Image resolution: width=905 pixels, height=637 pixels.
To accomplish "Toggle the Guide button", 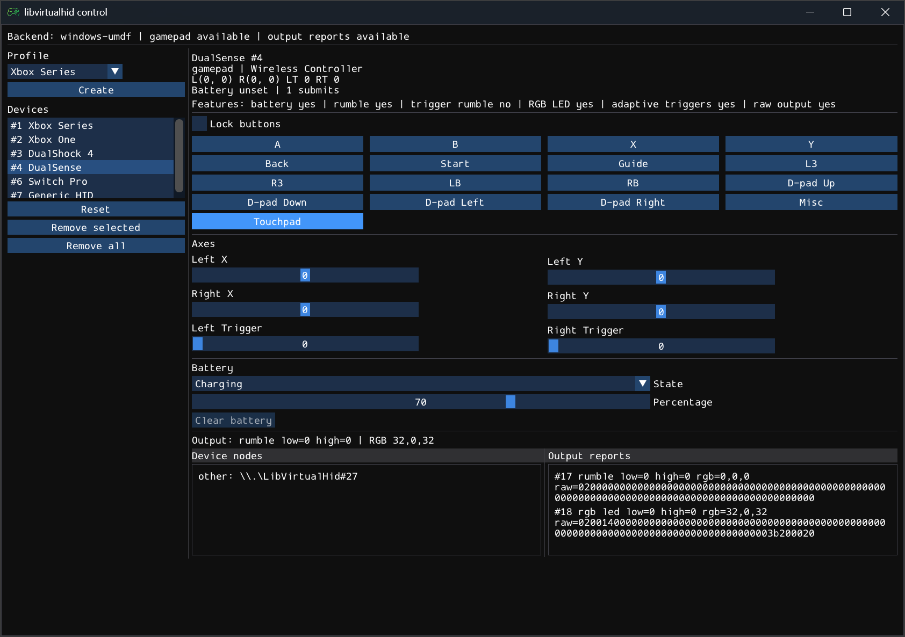I will tap(633, 163).
